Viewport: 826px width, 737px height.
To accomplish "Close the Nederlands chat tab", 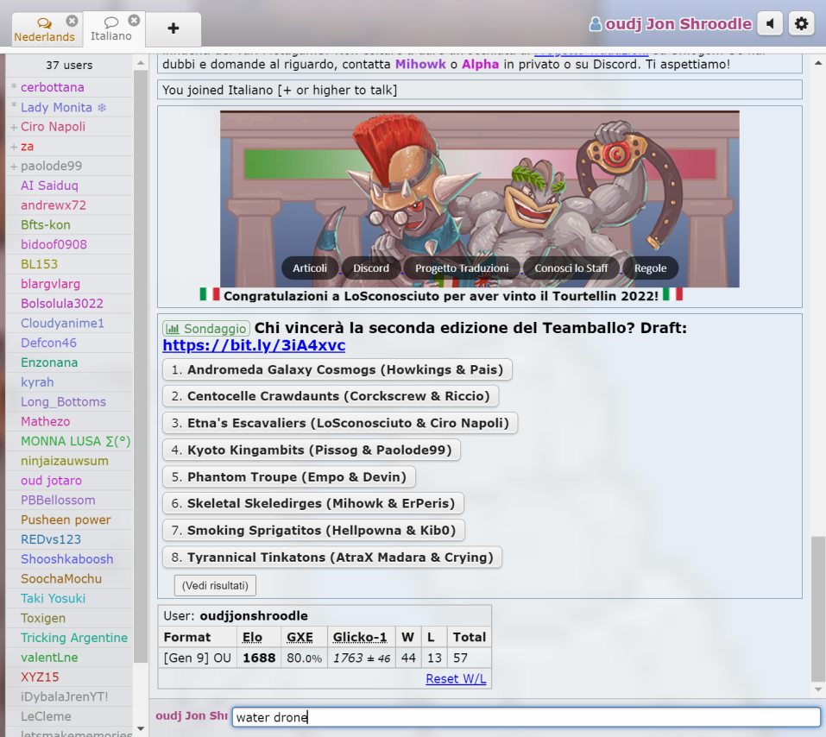I will [x=72, y=21].
